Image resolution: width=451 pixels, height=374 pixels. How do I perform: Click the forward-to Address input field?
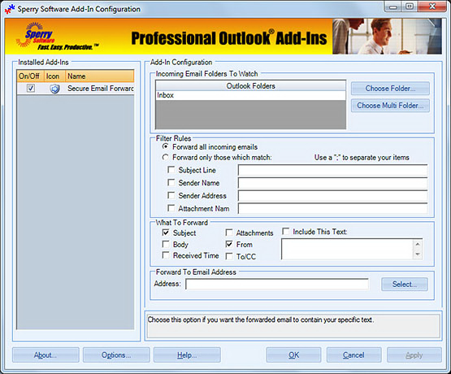[x=277, y=285]
